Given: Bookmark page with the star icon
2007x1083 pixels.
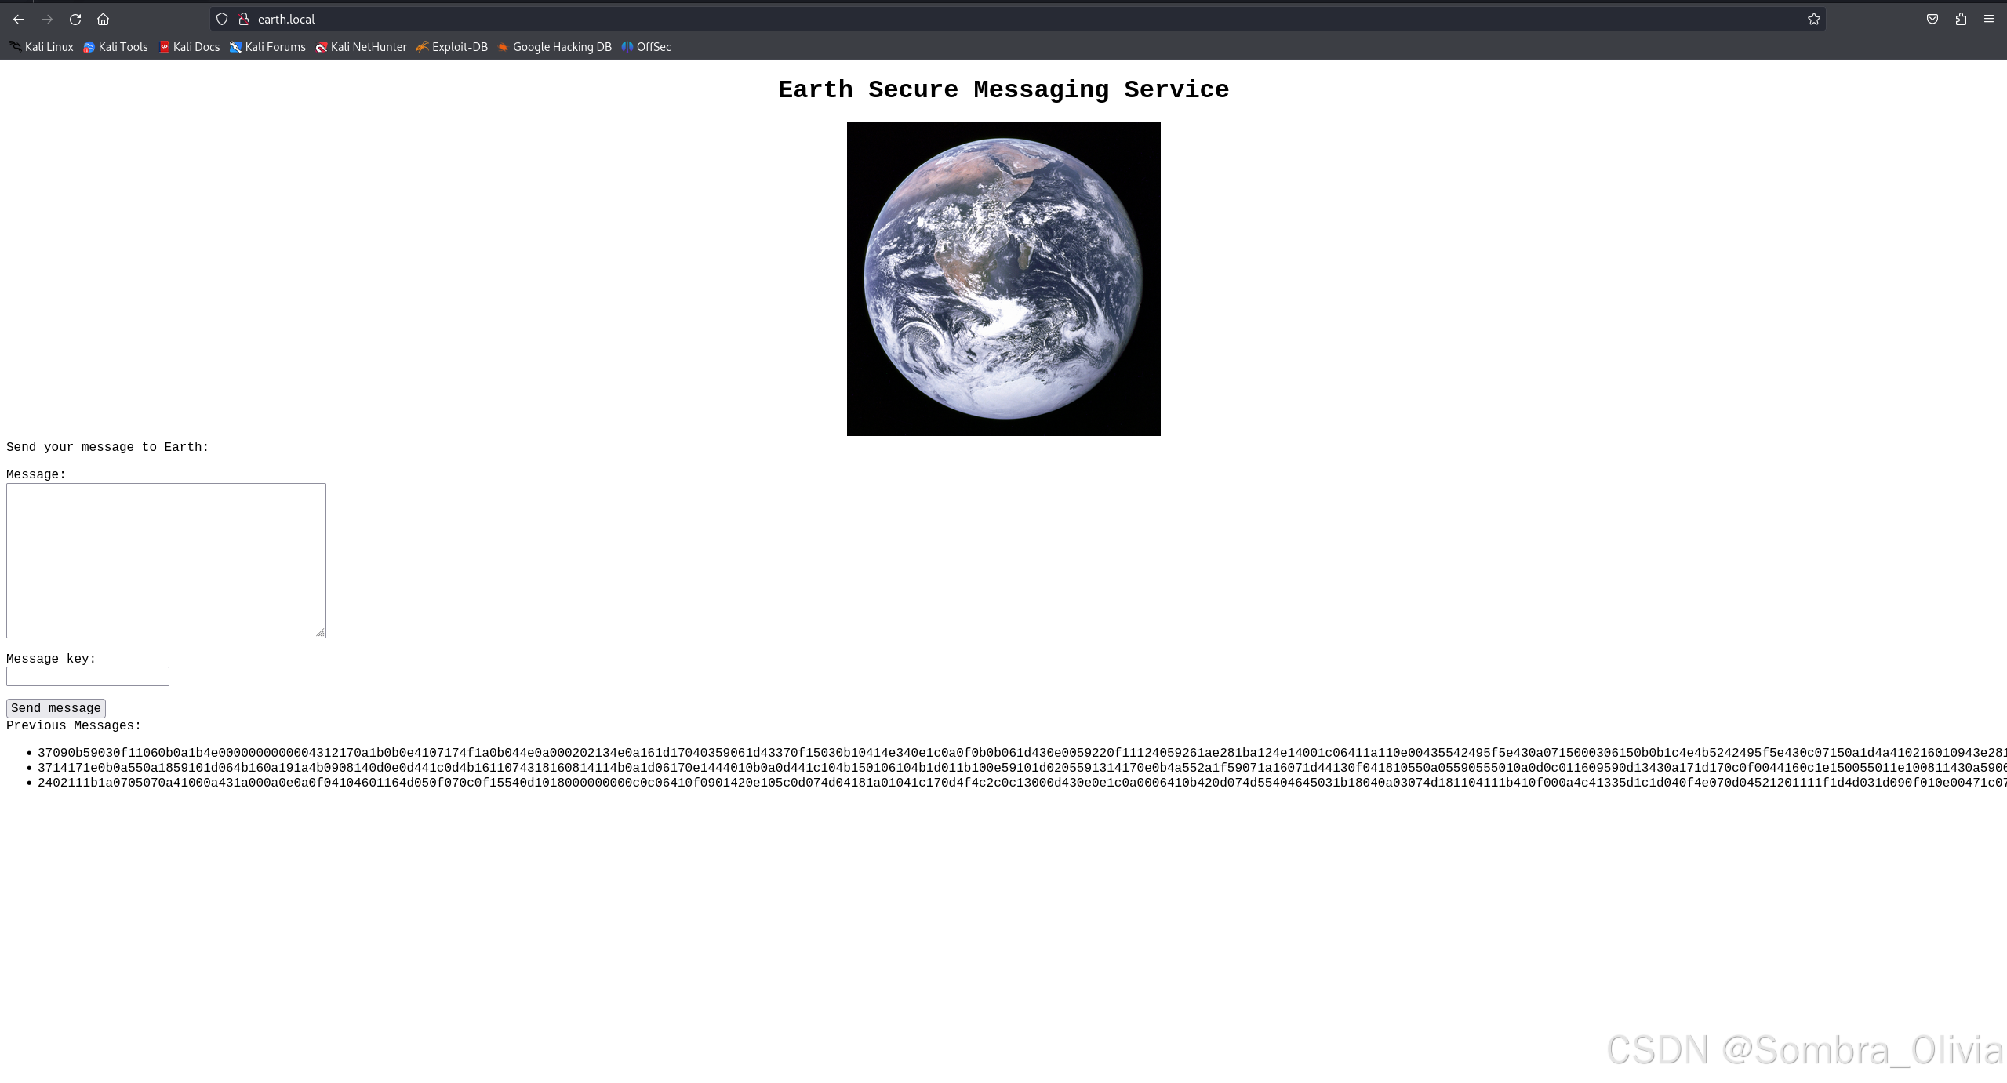Looking at the screenshot, I should click(1813, 19).
